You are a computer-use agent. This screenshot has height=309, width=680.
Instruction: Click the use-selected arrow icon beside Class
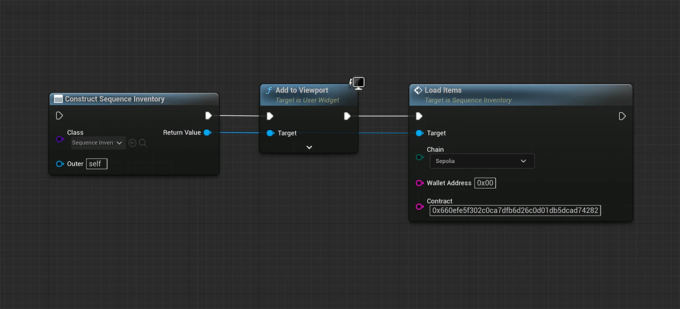(x=133, y=143)
